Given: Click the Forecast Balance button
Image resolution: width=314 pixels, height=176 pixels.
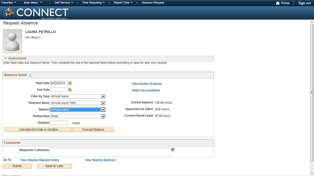Looking at the screenshot, I should 93,130.
